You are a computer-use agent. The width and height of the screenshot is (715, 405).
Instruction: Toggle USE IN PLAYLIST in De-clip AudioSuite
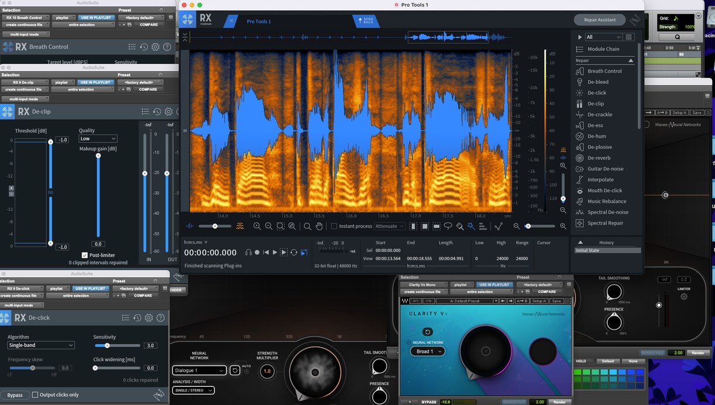pos(95,83)
